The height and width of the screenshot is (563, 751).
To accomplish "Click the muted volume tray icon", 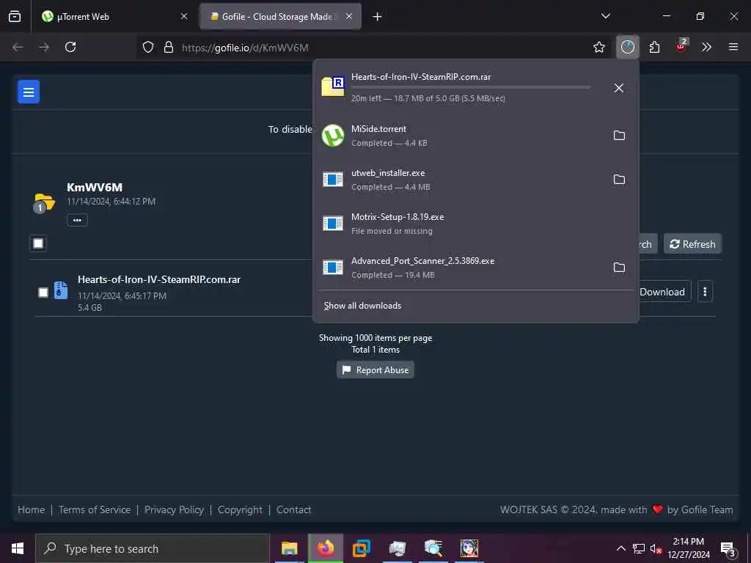I will click(x=656, y=548).
